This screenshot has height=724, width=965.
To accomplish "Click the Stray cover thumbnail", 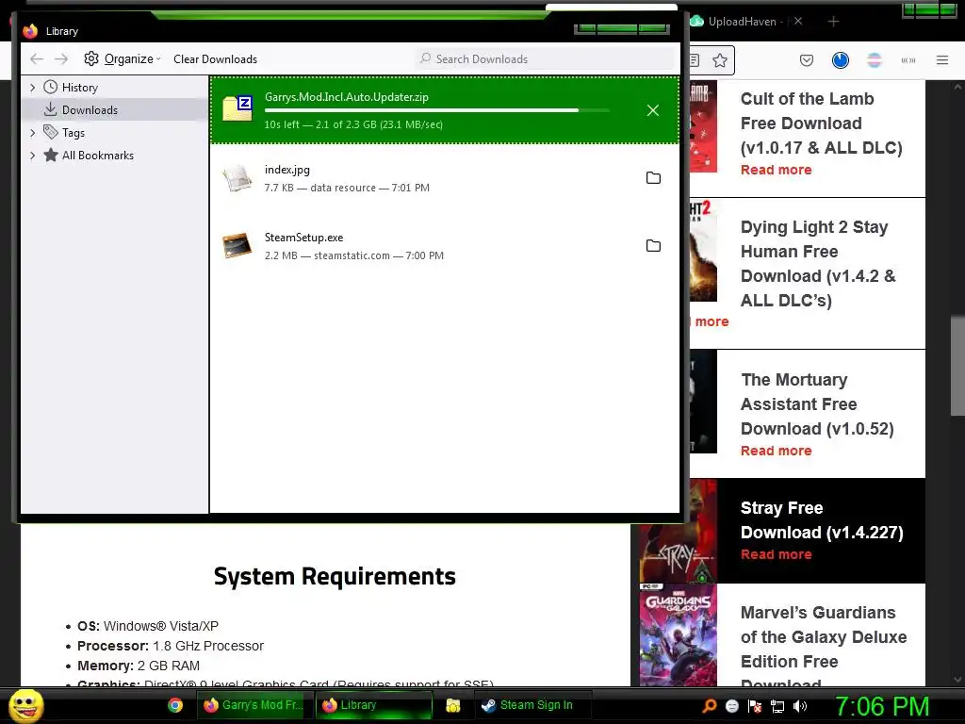I will click(678, 532).
